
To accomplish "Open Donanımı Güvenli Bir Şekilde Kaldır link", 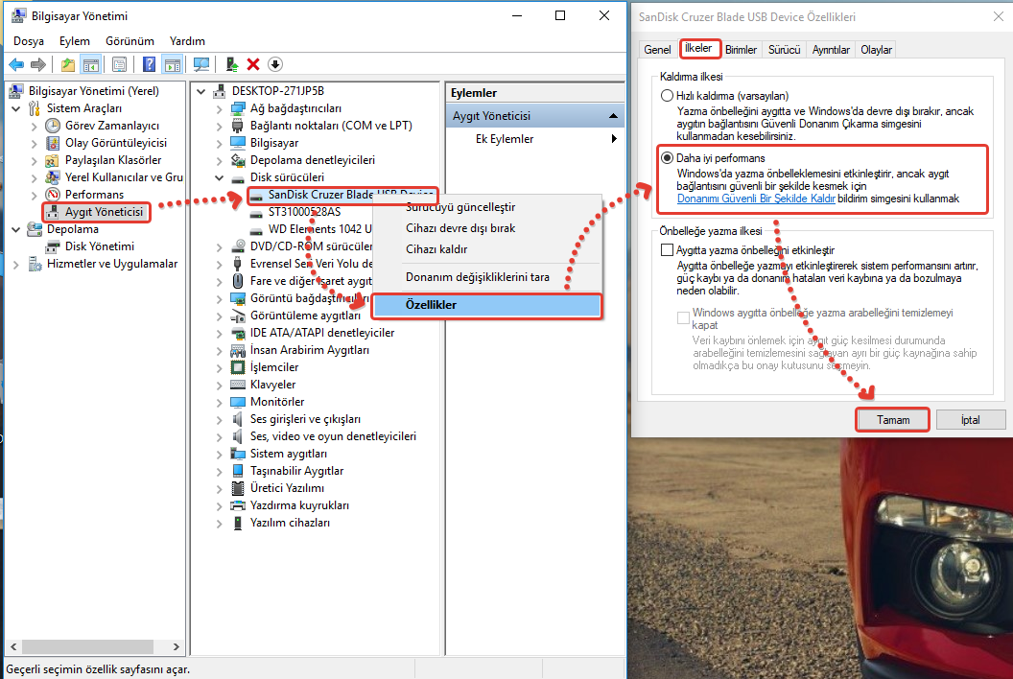I will click(755, 199).
